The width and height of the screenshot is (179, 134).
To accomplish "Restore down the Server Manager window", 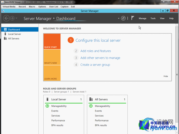I will (x=168, y=11).
